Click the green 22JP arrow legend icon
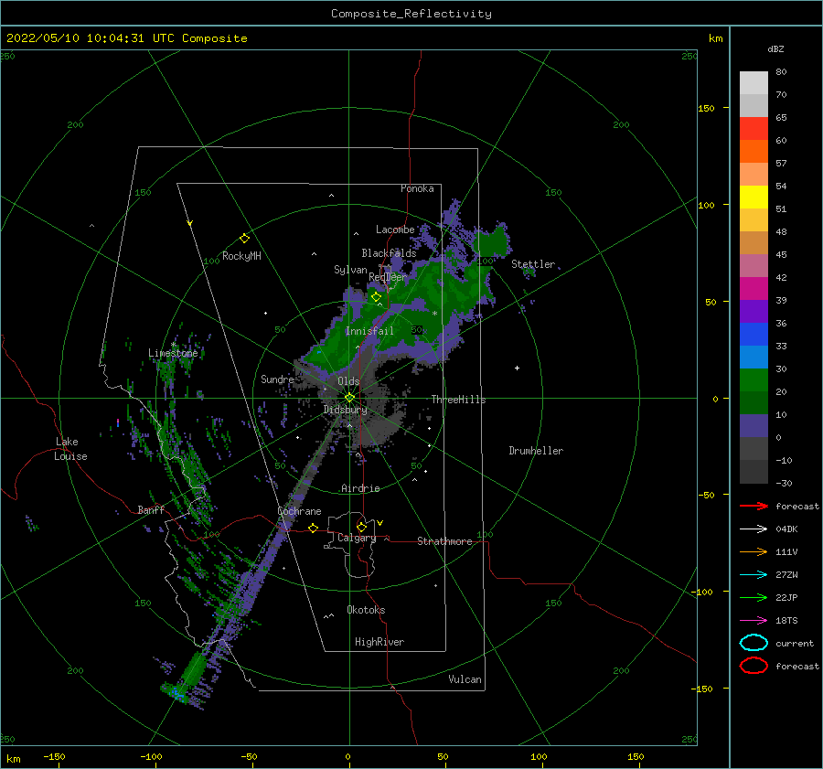823x769 pixels. pos(754,597)
